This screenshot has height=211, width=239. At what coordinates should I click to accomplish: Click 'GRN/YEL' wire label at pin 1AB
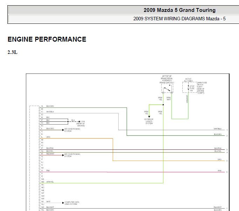tap(50, 182)
